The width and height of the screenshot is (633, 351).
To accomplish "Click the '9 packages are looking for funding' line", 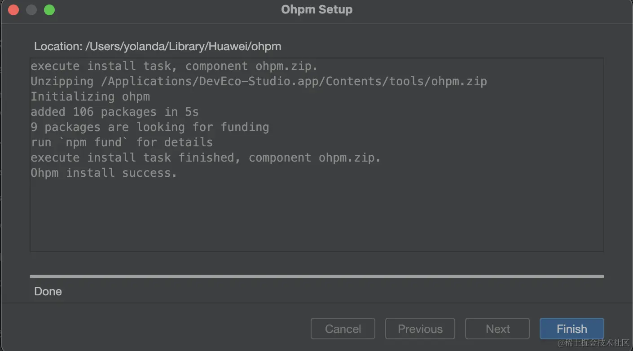I will point(149,127).
